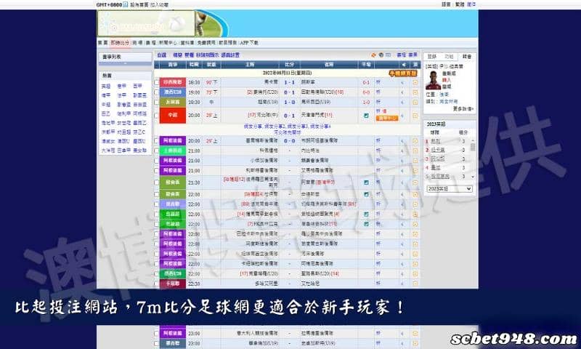Click the 賽程 link beside the toolbar icons

pos(401,55)
